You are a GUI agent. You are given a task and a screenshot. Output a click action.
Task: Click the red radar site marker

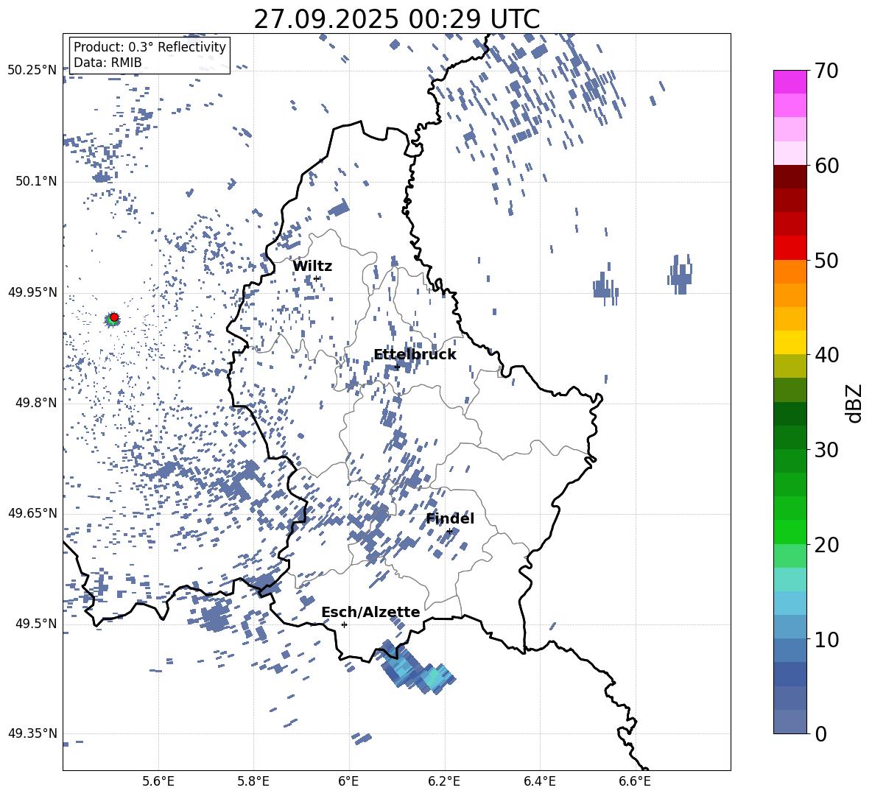click(113, 317)
